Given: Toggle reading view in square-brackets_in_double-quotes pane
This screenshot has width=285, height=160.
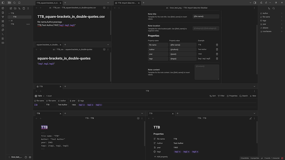Looking at the screenshot, I should click(104, 49).
